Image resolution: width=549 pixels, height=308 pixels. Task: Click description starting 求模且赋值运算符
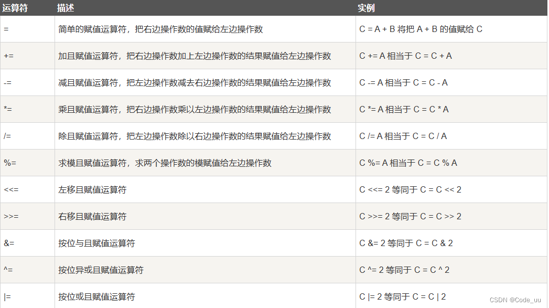[x=165, y=163]
